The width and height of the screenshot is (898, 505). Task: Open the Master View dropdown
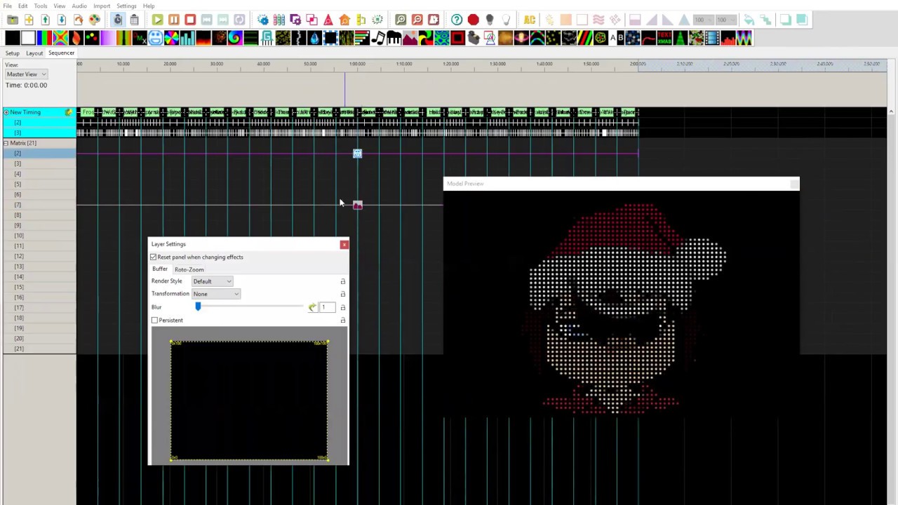[x=26, y=74]
